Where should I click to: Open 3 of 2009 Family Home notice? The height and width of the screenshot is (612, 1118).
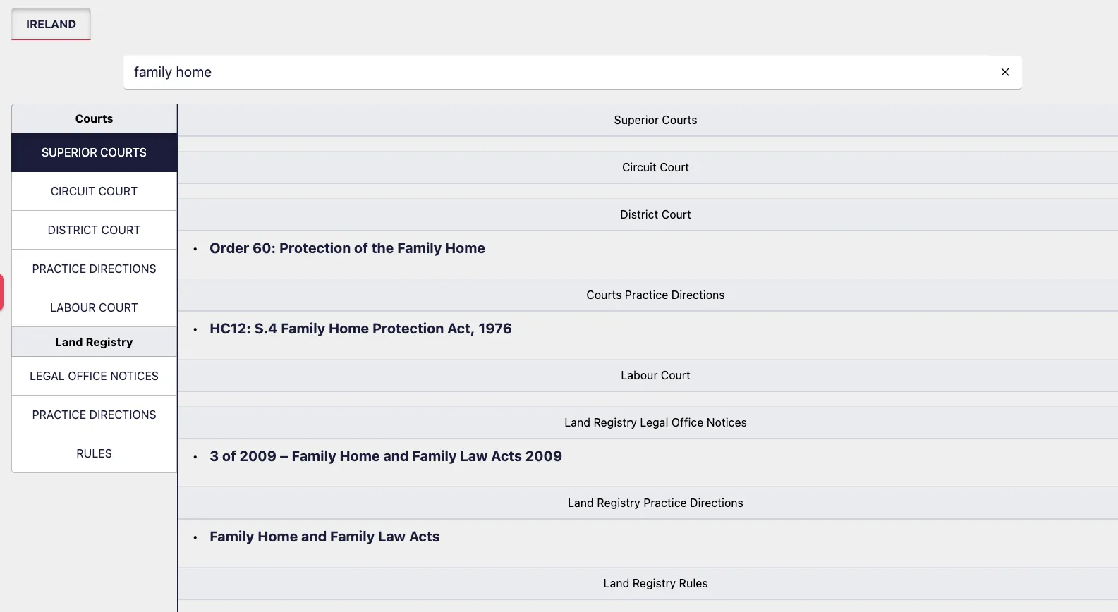click(385, 456)
